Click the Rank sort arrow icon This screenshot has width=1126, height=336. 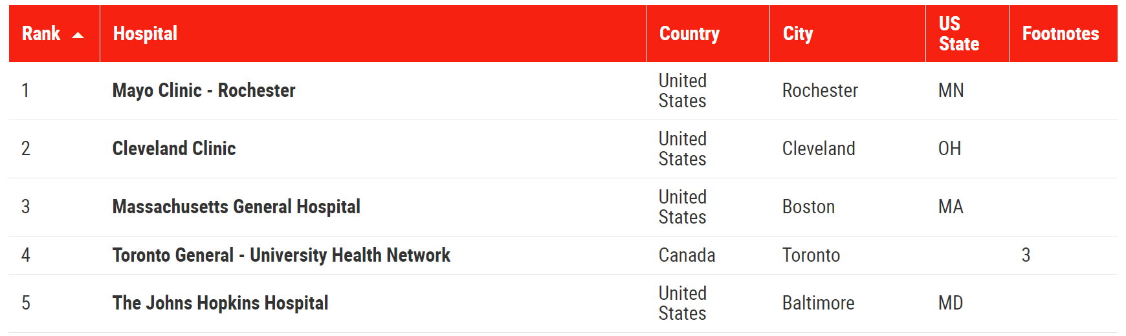(78, 36)
